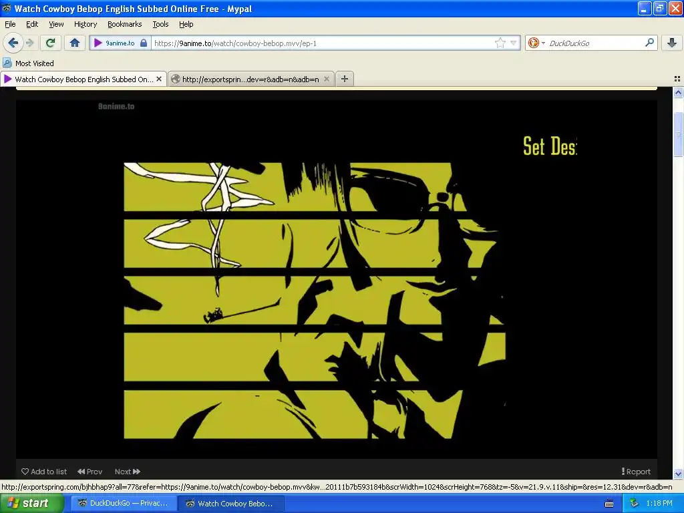684x513 pixels.
Task: Click the keyboard icon in the taskbar
Action: [609, 504]
